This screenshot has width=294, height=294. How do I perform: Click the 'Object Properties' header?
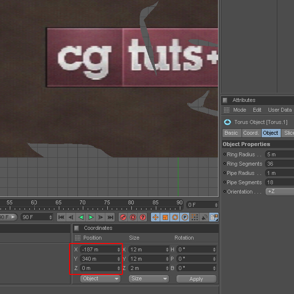pos(246,144)
